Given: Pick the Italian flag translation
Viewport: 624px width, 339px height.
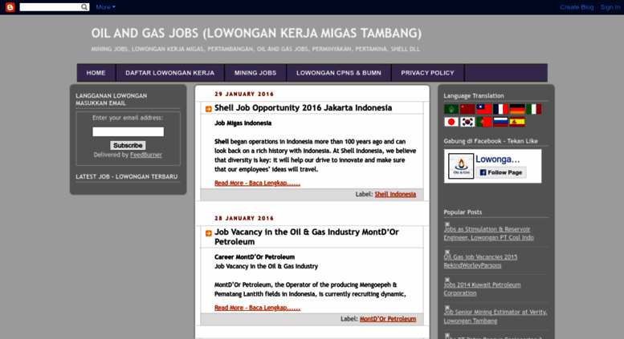Looking at the screenshot, I should click(534, 109).
